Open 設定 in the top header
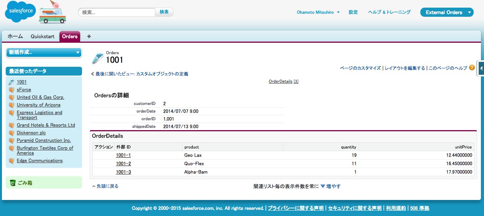The image size is (484, 216). click(x=353, y=12)
